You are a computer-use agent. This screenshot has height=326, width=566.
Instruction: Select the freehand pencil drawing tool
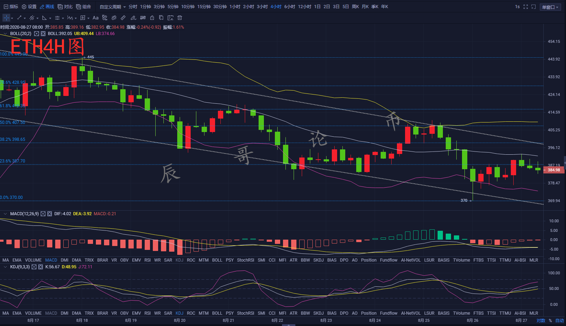(x=133, y=18)
